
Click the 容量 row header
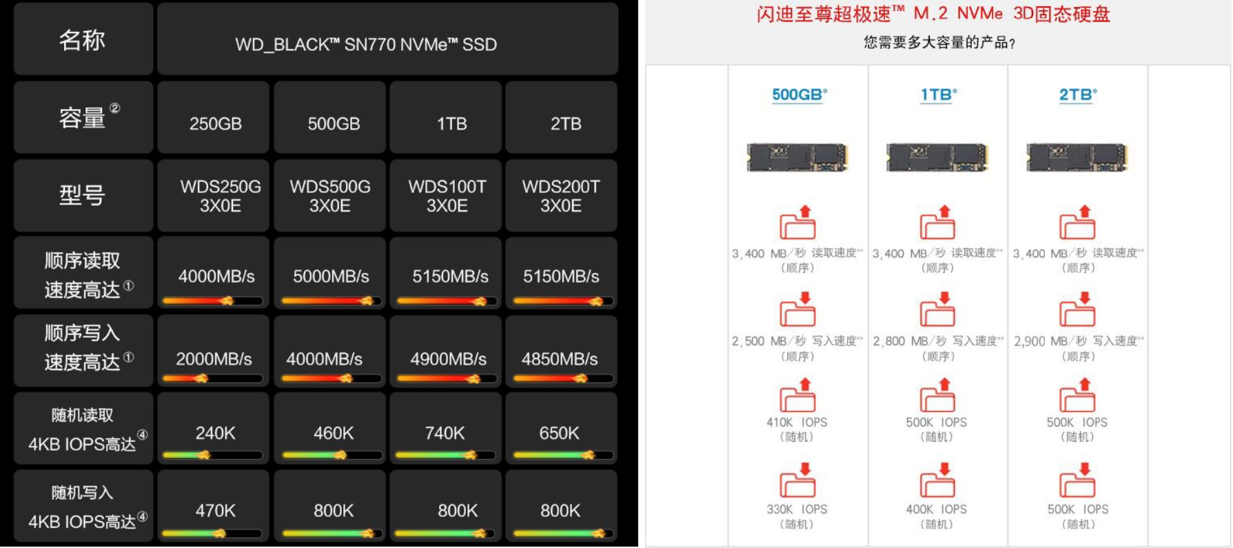[x=83, y=117]
